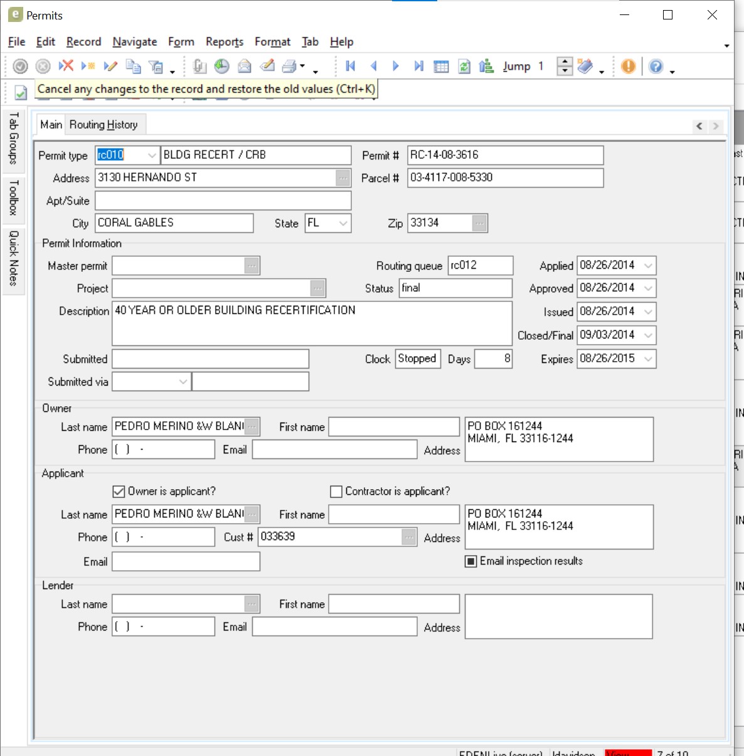
Task: Go to the next record arrow
Action: tap(396, 66)
